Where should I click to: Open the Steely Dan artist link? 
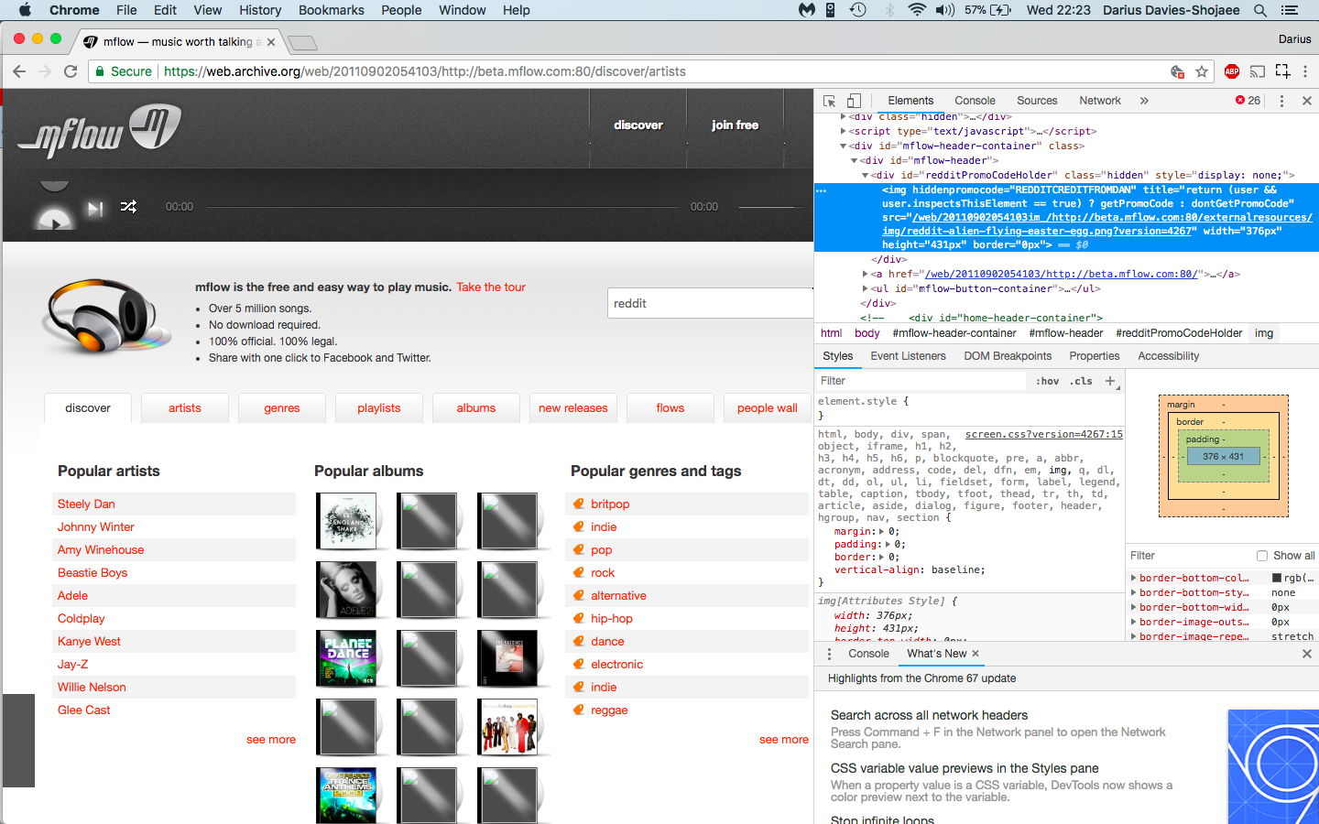[86, 504]
